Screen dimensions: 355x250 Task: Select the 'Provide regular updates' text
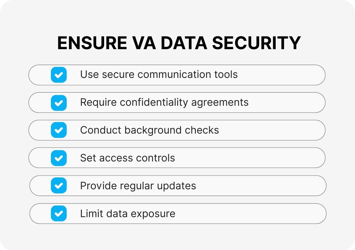coord(138,186)
